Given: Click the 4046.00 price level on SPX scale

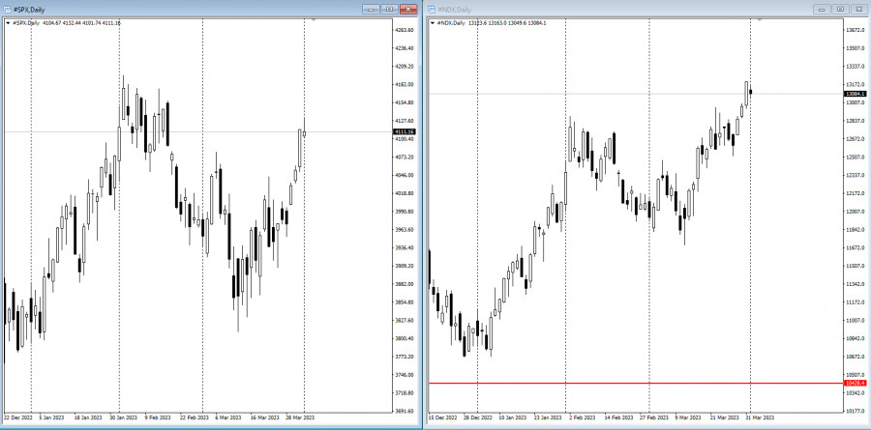Looking at the screenshot, I should pyautogui.click(x=404, y=175).
